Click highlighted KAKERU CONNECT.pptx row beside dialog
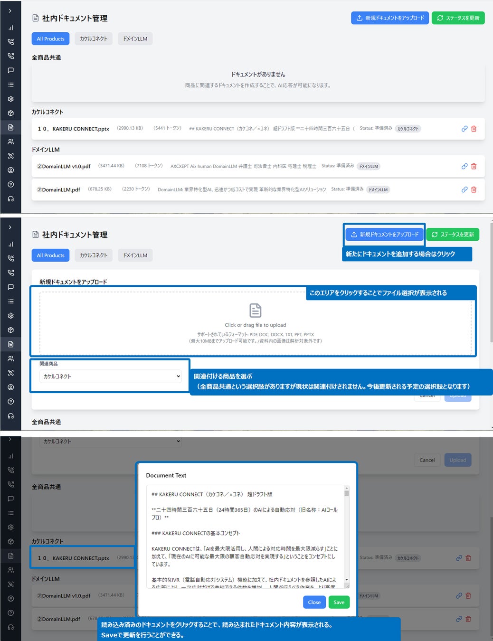 point(83,558)
